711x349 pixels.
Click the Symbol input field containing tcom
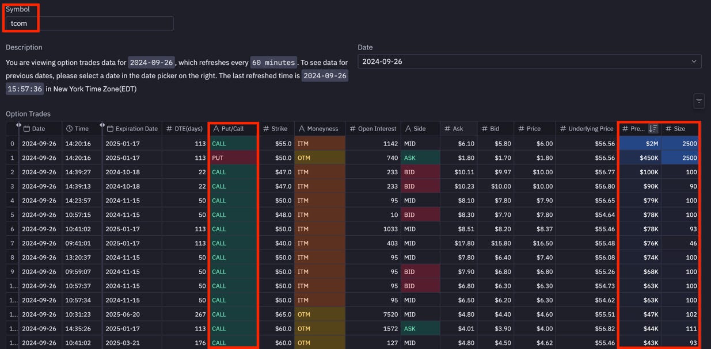(89, 24)
